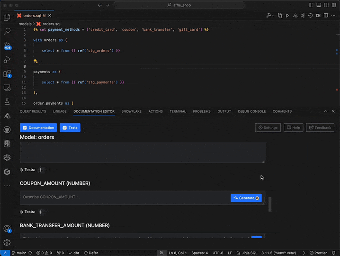Open the Accounts menu
This screenshot has height=256, width=340.
tap(7, 229)
